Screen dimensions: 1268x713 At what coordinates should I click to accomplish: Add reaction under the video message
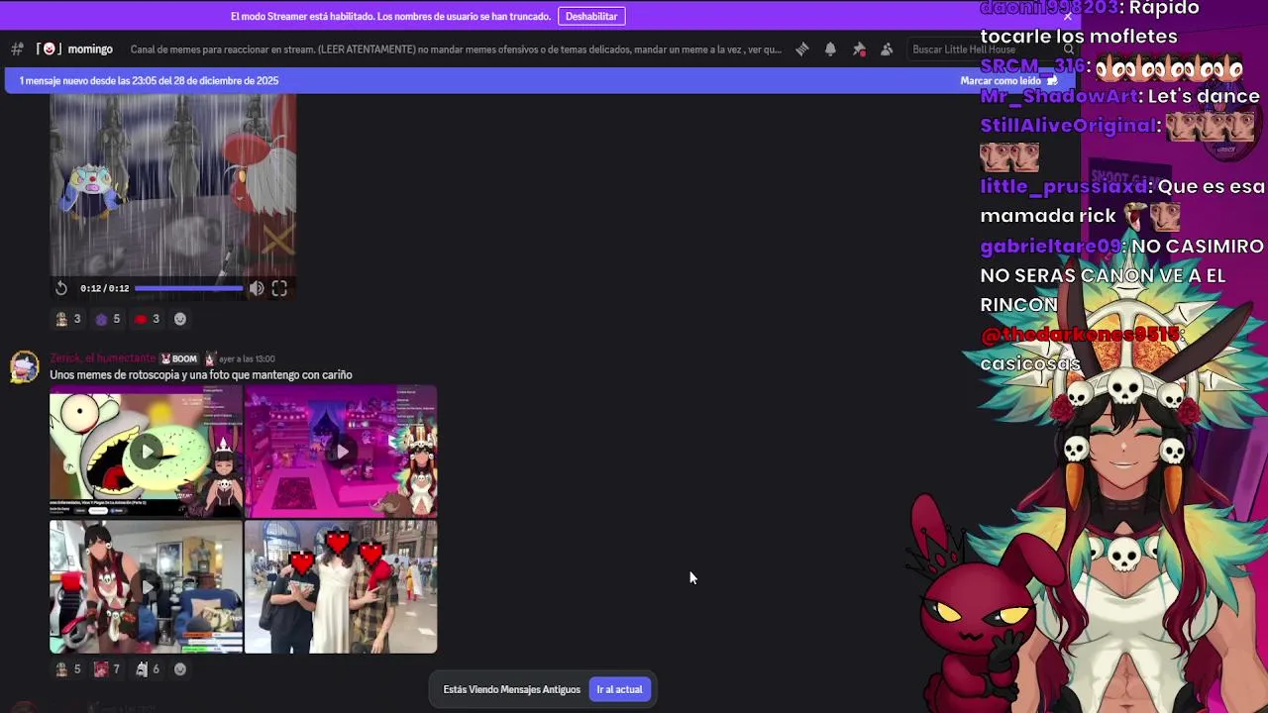tap(179, 319)
